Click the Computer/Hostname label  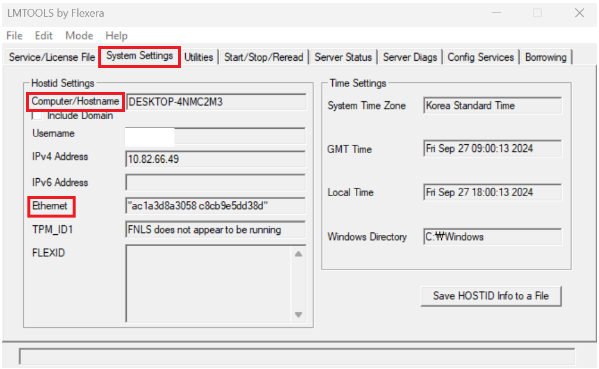[75, 101]
